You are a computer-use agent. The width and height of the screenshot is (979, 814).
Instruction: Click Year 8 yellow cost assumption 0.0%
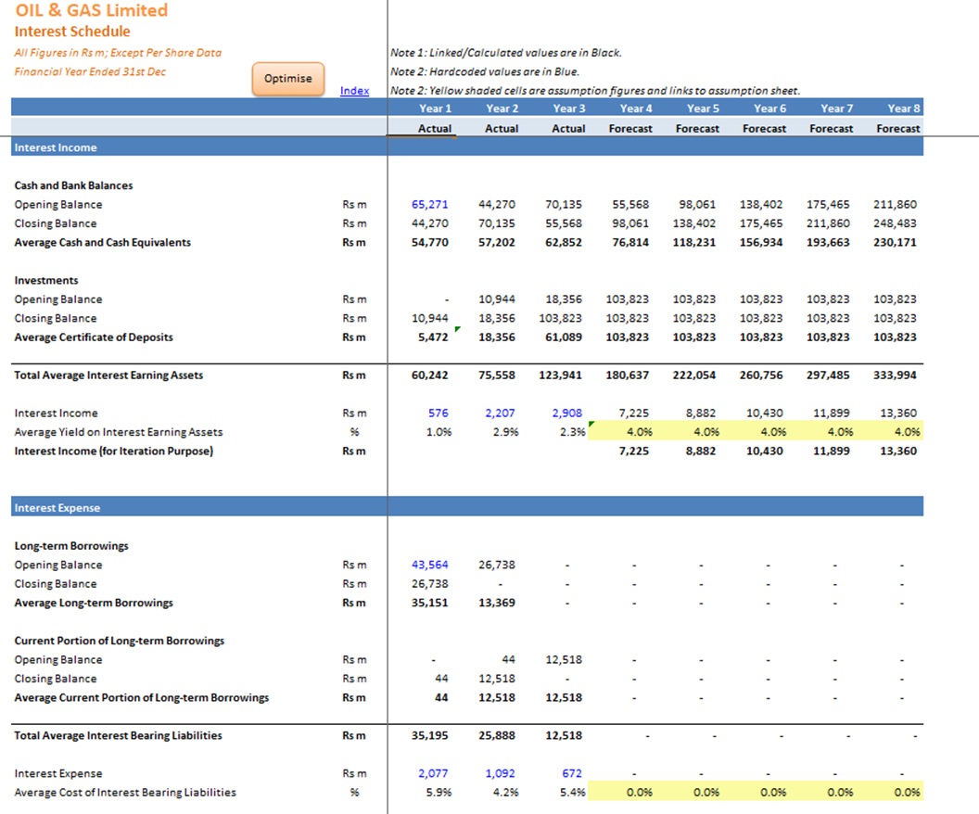907,792
